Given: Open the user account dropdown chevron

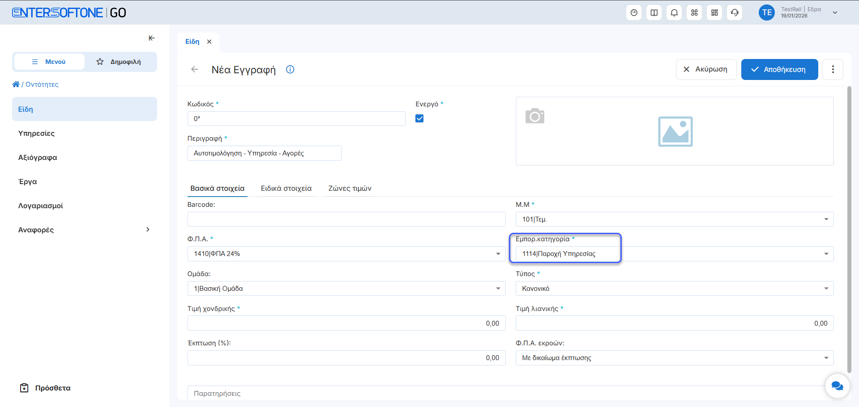Looking at the screenshot, I should click(x=835, y=13).
